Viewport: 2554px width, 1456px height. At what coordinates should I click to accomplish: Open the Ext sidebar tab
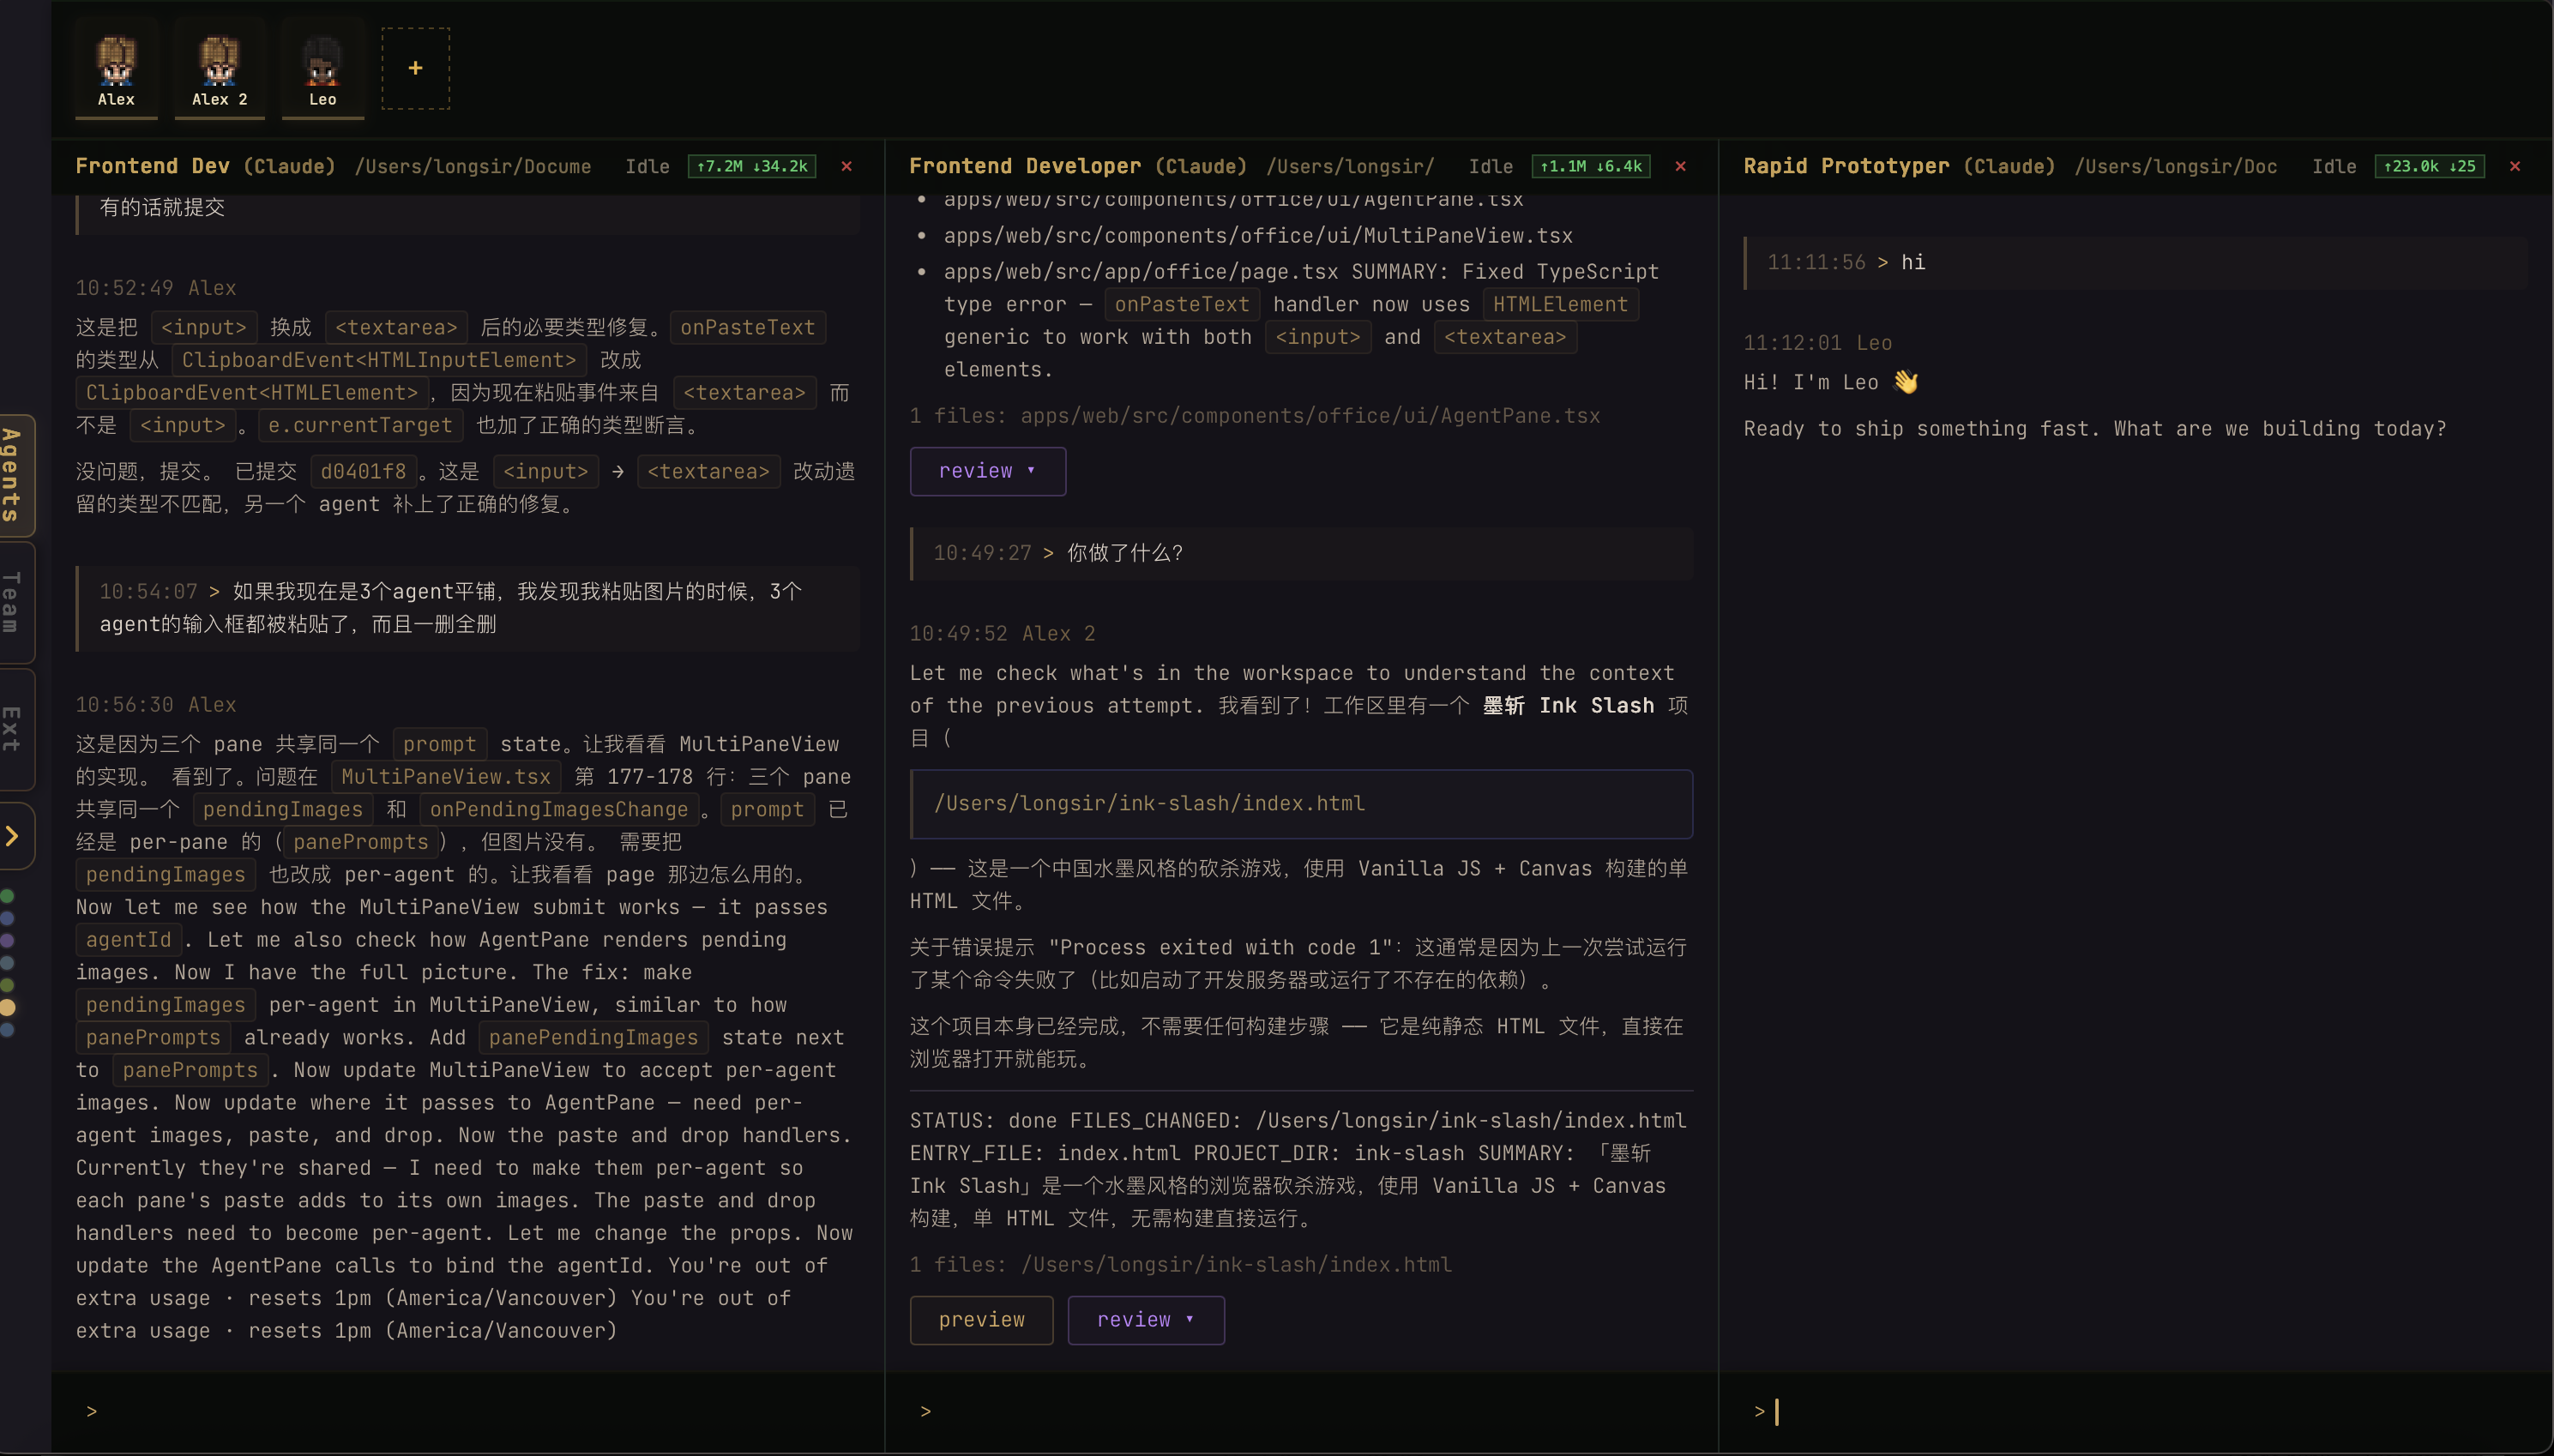pyautogui.click(x=14, y=728)
